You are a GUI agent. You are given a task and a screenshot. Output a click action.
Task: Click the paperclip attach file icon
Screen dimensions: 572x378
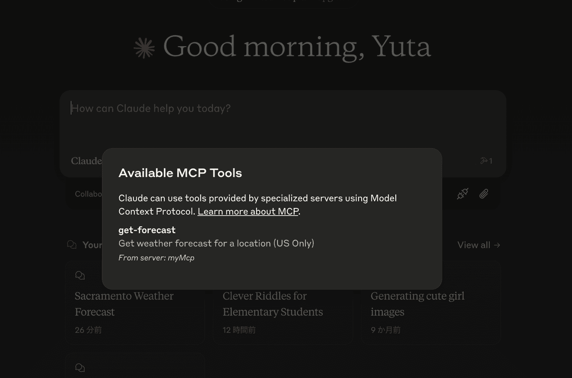click(x=484, y=194)
